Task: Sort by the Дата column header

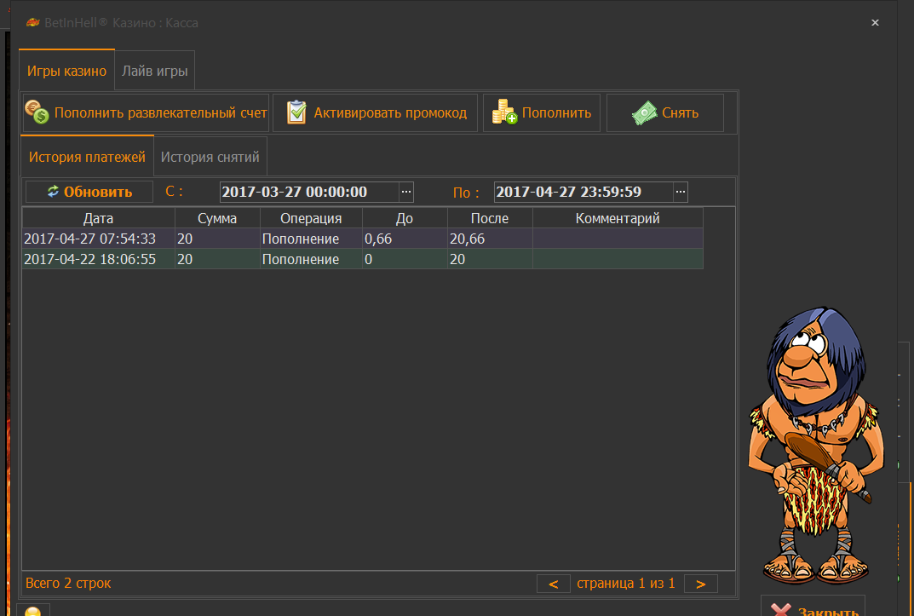Action: 98,218
